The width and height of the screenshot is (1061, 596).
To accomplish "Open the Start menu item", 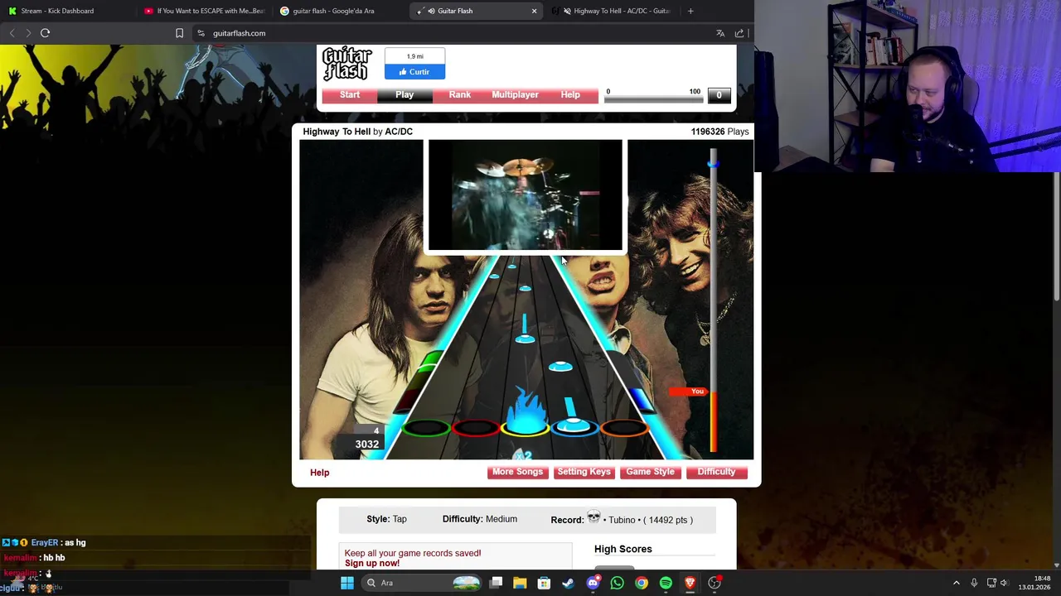I will 350,94.
